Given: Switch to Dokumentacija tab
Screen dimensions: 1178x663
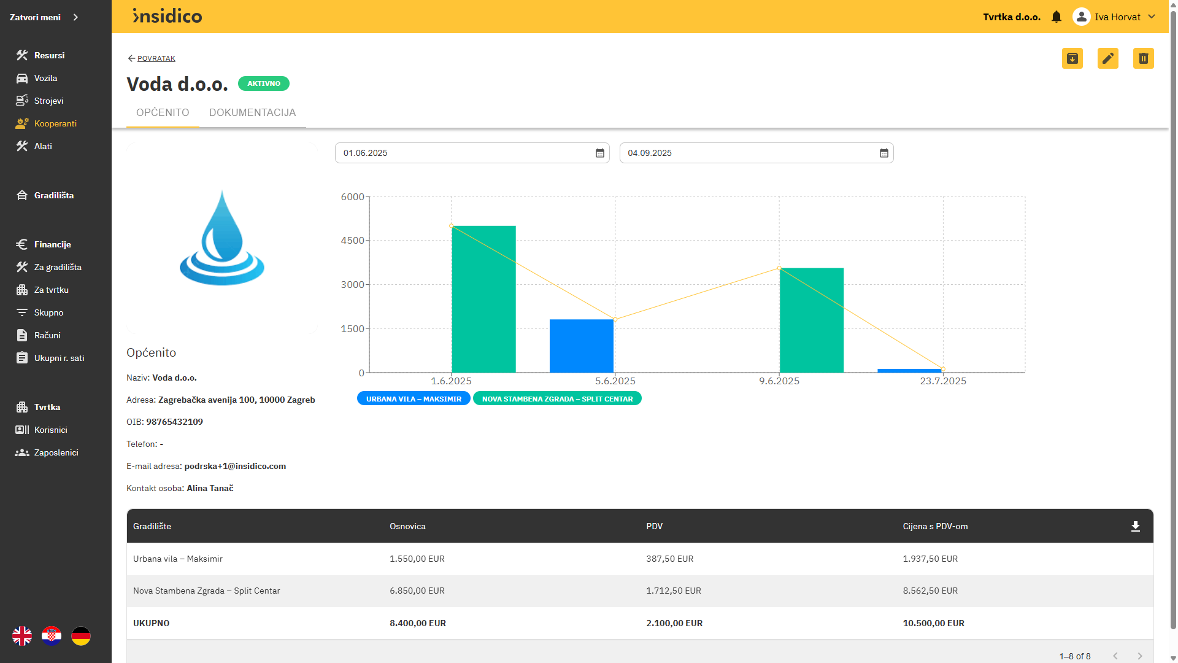Looking at the screenshot, I should coord(252,112).
